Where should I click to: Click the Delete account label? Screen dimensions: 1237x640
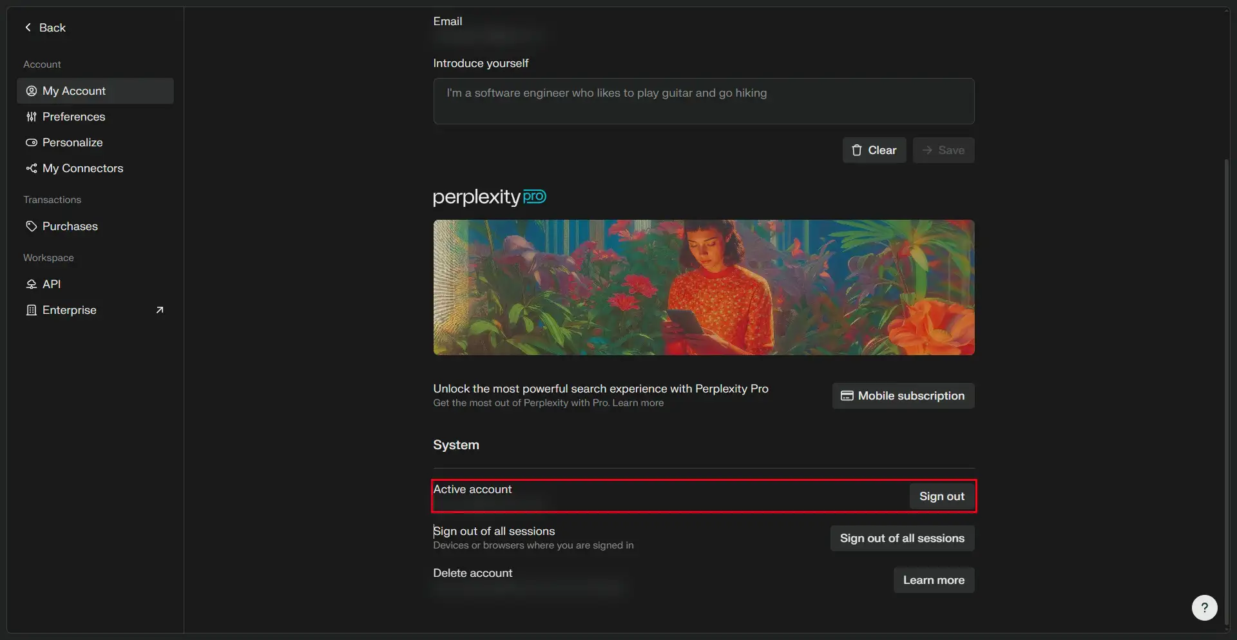[x=473, y=573]
